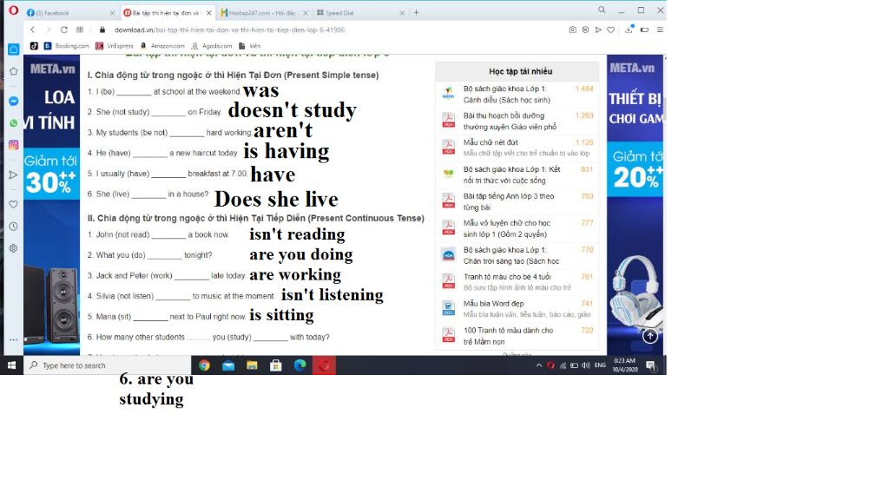Open the Agoda.com bookmark
889x500 pixels.
[x=212, y=45]
